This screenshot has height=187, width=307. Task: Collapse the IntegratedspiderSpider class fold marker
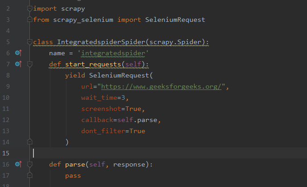click(x=29, y=42)
